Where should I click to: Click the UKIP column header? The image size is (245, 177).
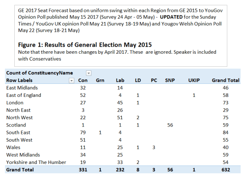194,80
